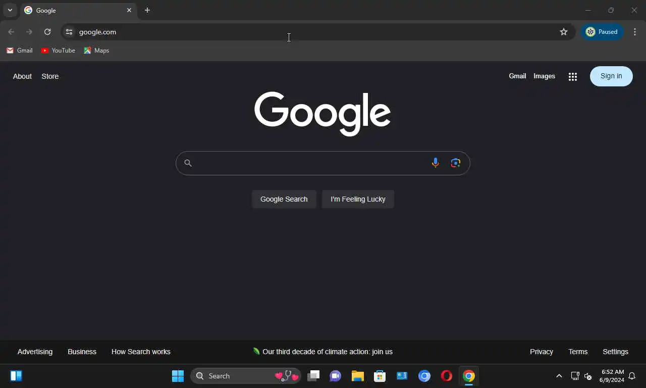Image resolution: width=646 pixels, height=388 pixels.
Task: Select the Google tab
Action: tap(79, 10)
